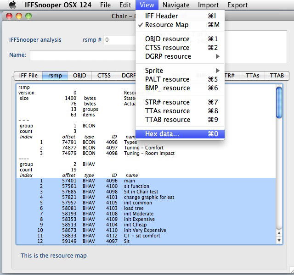The height and width of the screenshot is (275, 294).
Task: Open the Navigate menu
Action: tap(176, 5)
